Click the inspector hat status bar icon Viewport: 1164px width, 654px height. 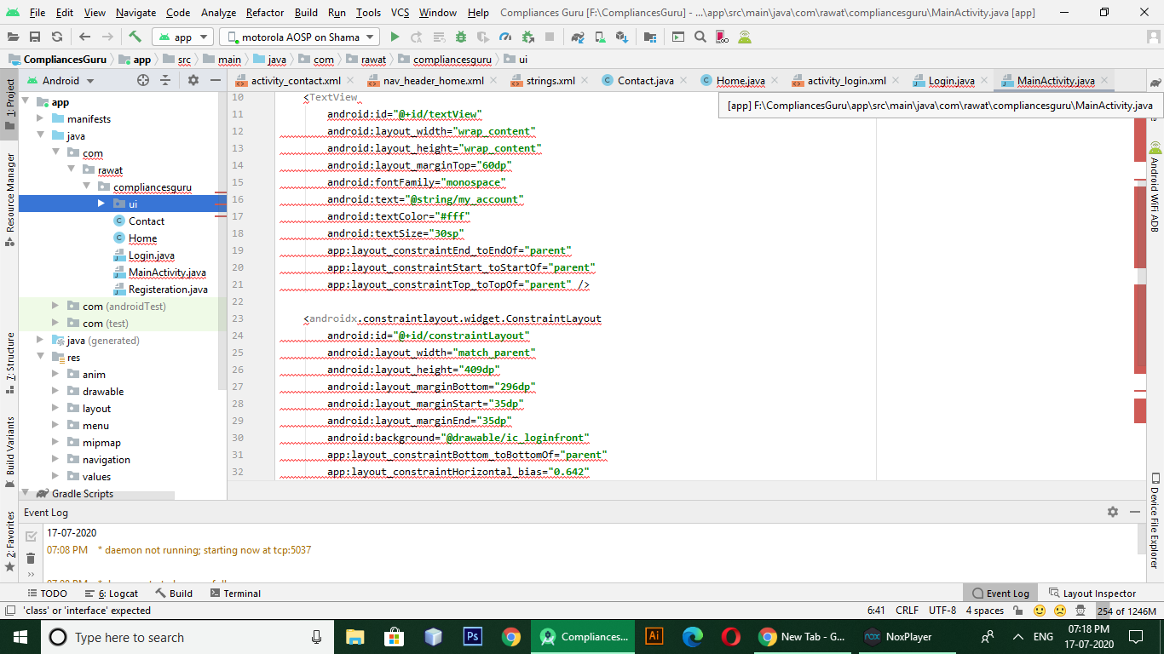click(1080, 611)
